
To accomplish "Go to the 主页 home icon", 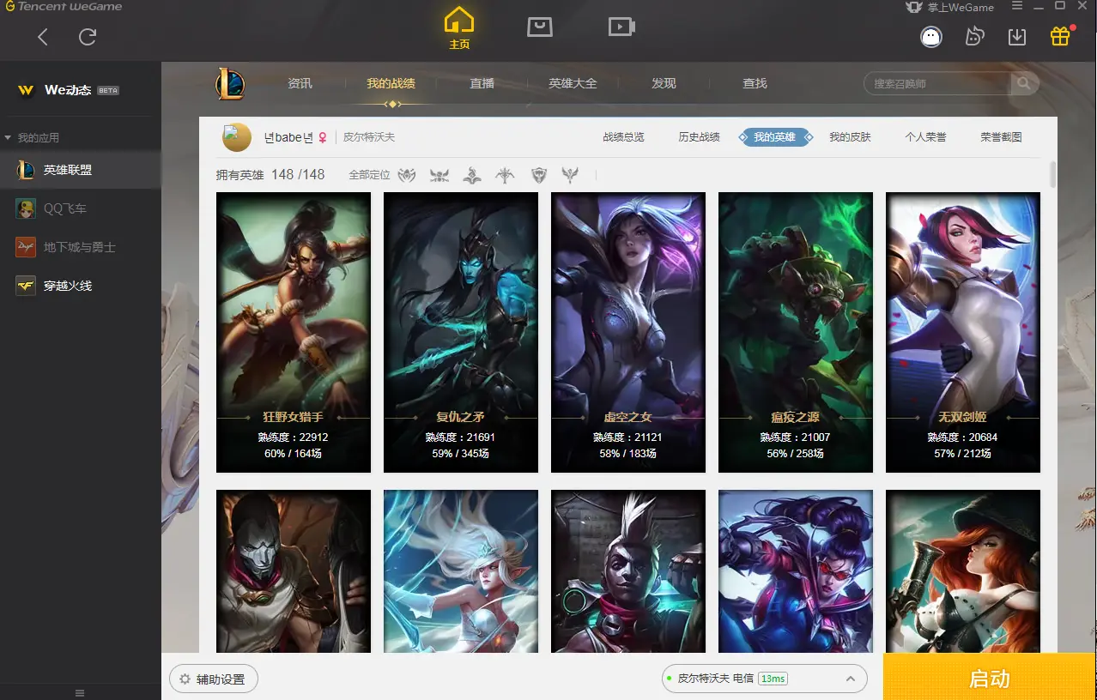I will tap(459, 27).
